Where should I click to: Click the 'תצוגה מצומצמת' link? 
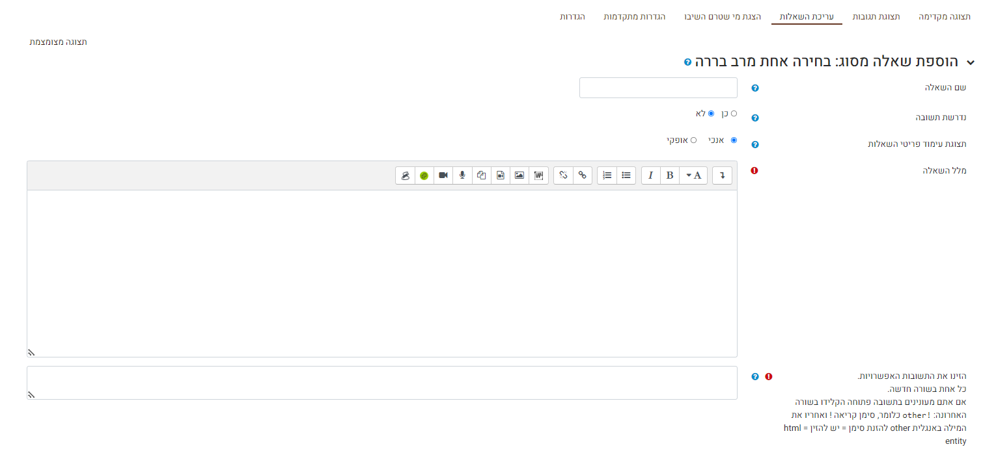[58, 42]
